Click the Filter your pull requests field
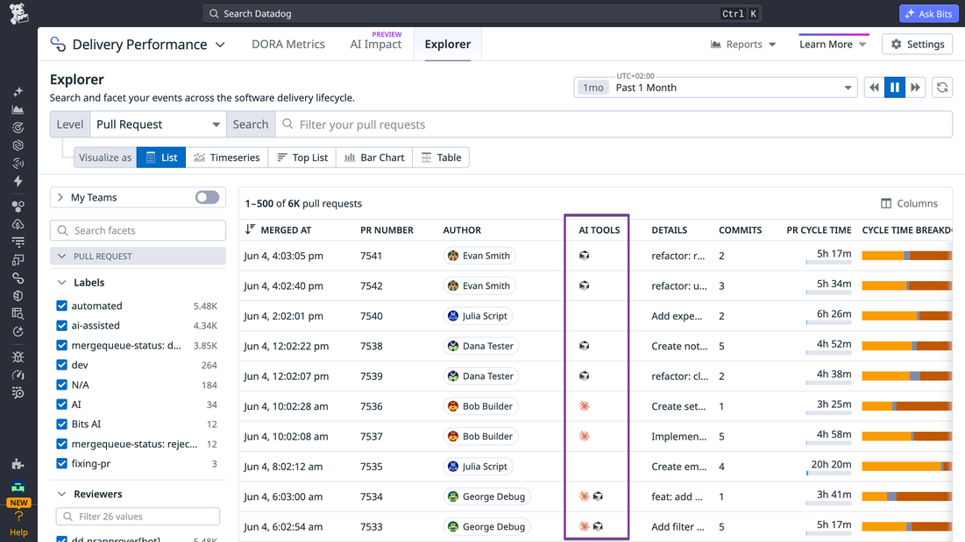This screenshot has height=542, width=965. [614, 124]
